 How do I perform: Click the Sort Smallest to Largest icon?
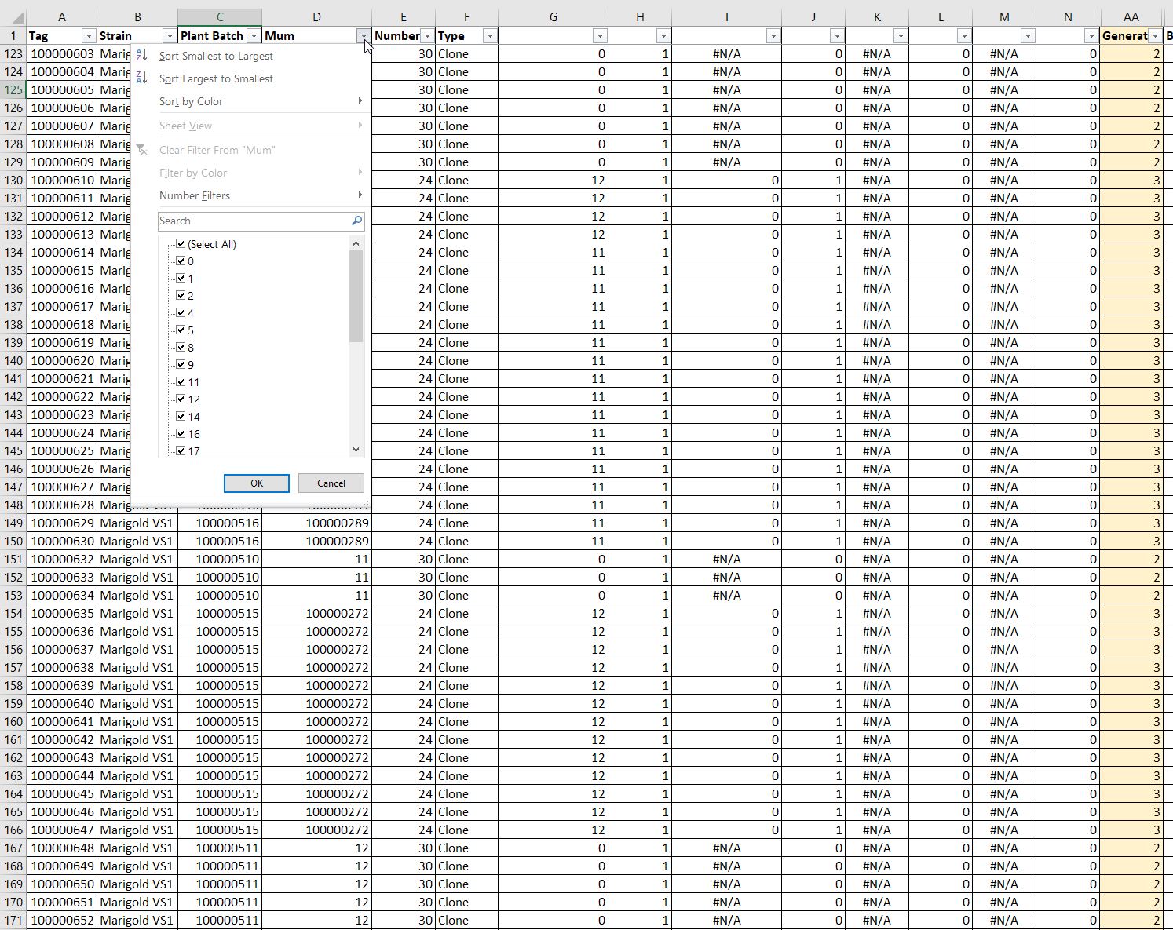[141, 55]
